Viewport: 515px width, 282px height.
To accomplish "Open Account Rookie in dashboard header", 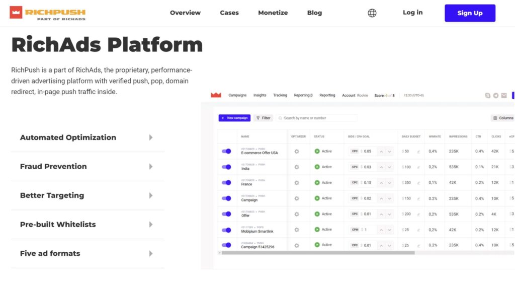I will click(x=355, y=95).
